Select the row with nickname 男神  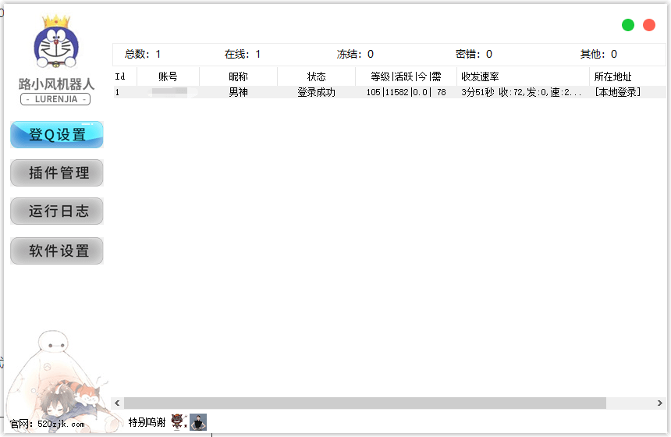(389, 92)
